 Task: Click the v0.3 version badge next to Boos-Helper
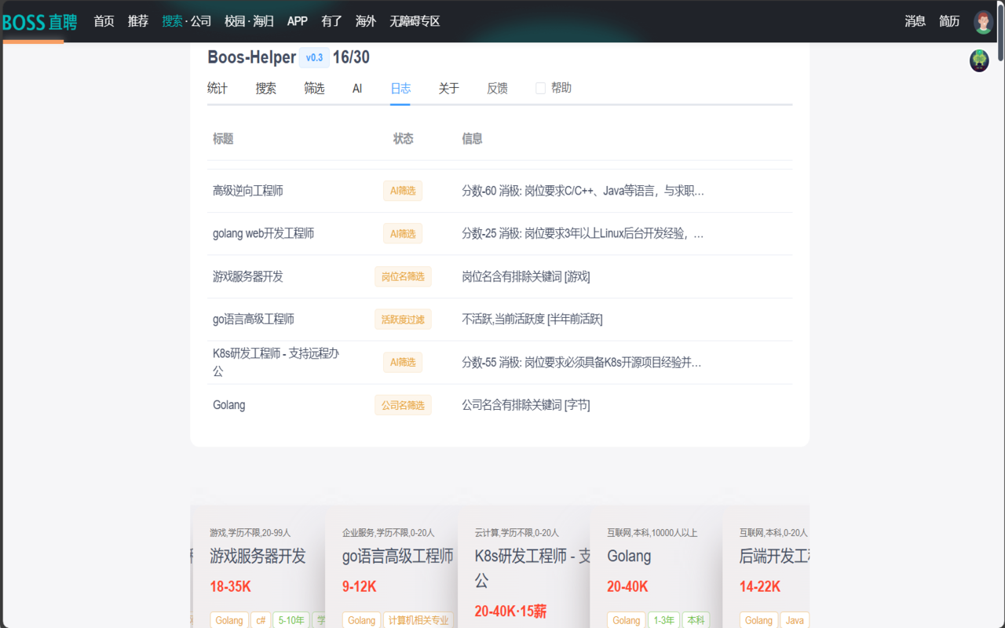(314, 57)
